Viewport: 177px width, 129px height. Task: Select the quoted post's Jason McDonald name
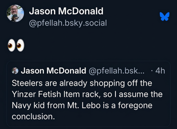pyautogui.click(x=53, y=71)
